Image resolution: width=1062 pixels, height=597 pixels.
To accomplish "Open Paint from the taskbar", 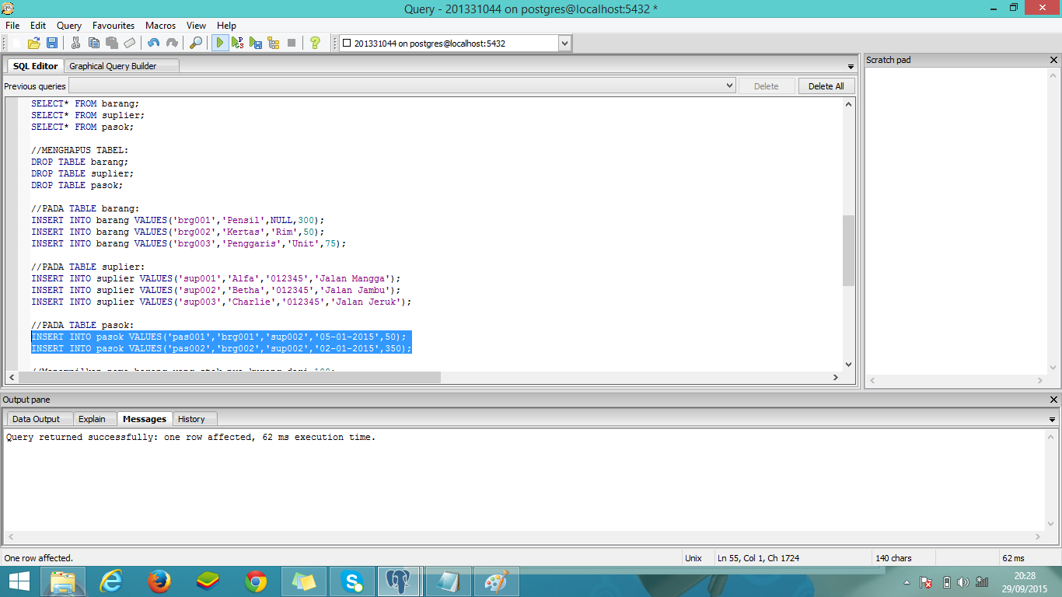I will [497, 581].
